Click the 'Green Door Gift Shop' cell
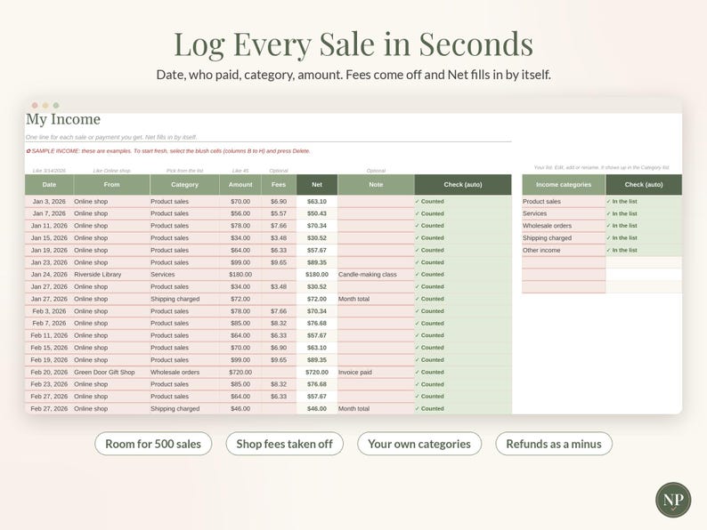The width and height of the screenshot is (707, 530). (111, 372)
